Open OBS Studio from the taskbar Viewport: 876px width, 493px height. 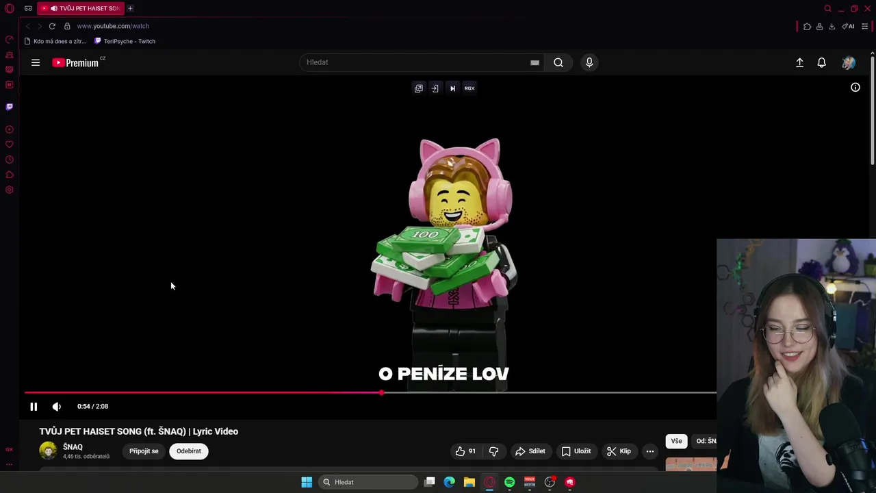pos(550,482)
